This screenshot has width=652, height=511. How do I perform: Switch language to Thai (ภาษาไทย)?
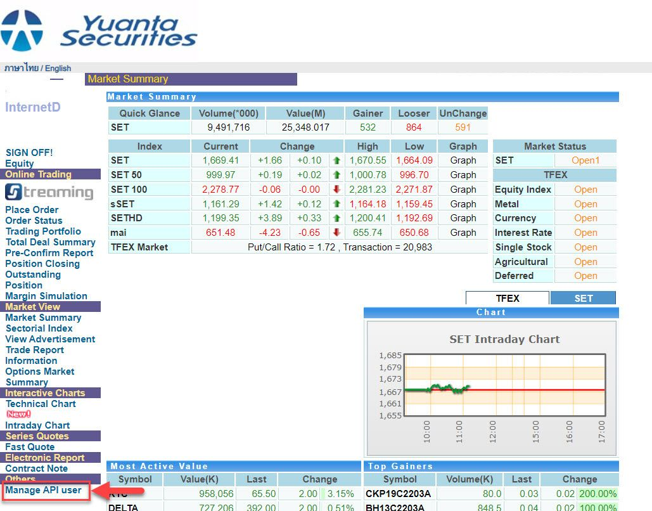coord(21,68)
